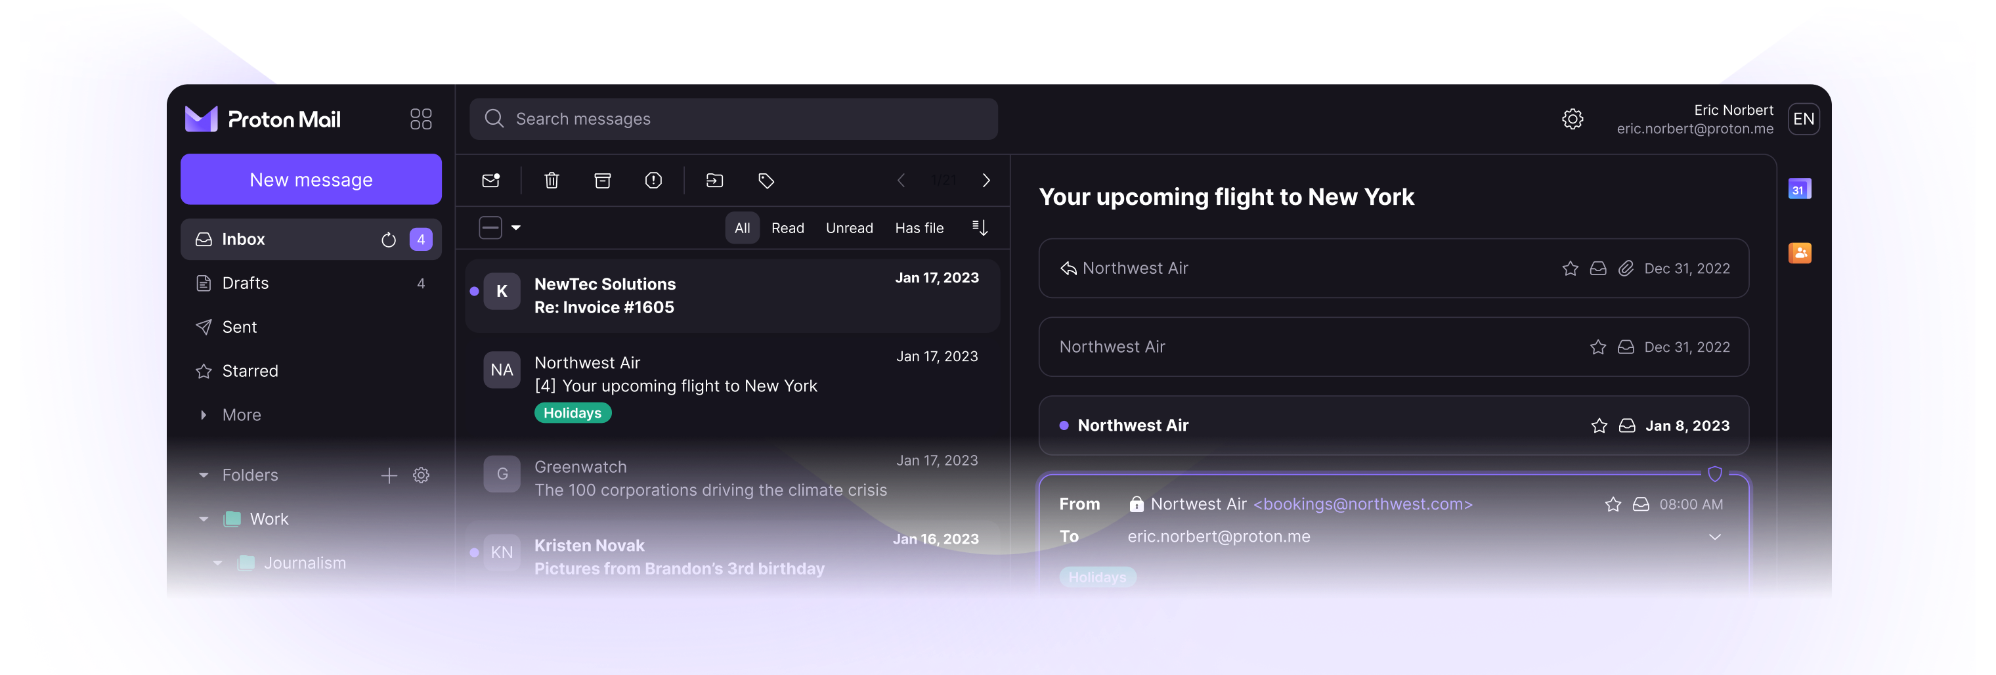This screenshot has width=1996, height=675.
Task: Star the Jan 8, 2023 Northwest Air message
Action: tap(1599, 425)
